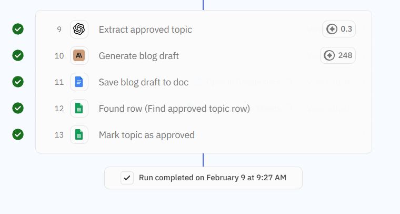Select the Mark topic as approved step
Screen dimensions: 400x214
click(147, 135)
